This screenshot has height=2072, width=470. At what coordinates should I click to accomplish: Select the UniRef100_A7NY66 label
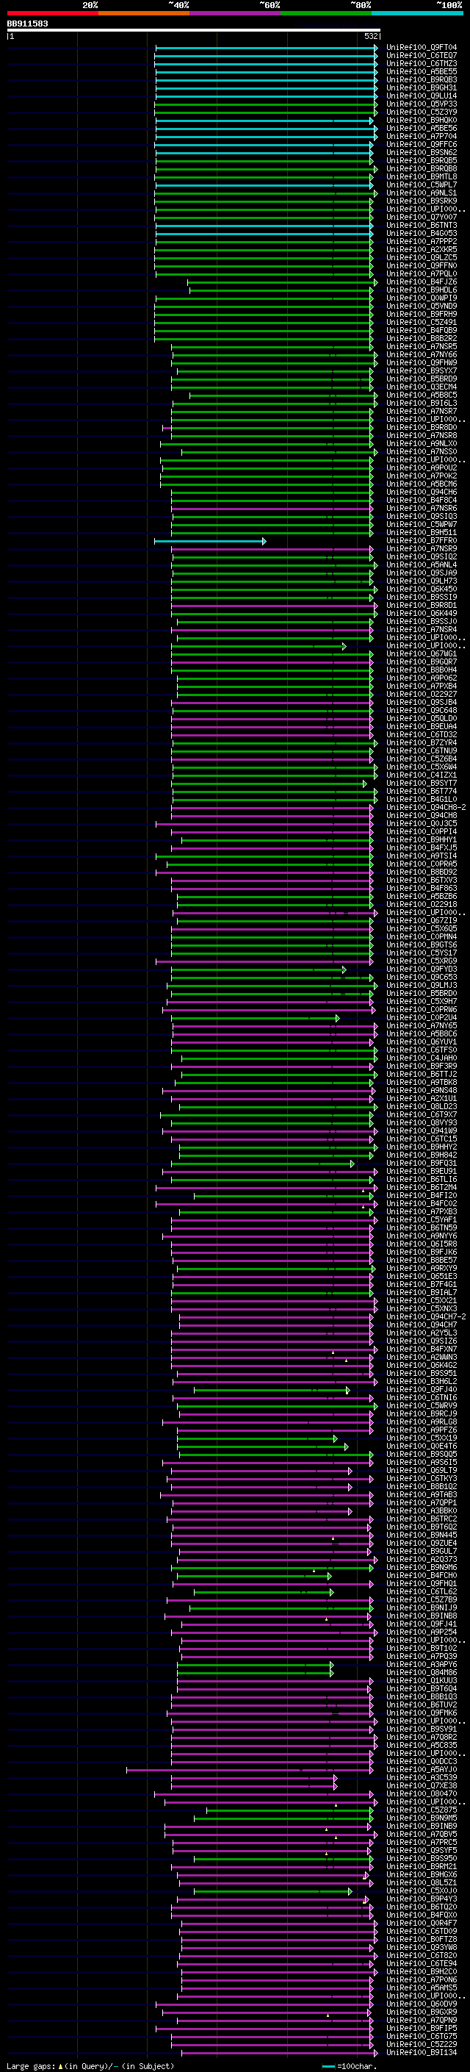[x=421, y=355]
